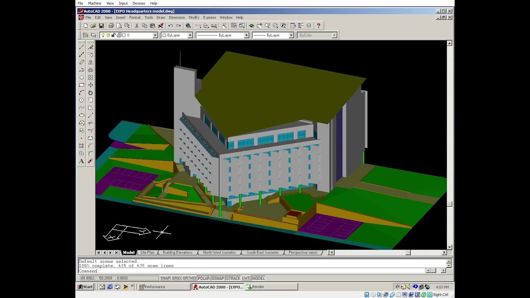Choose the Array modify tool
This screenshot has height=298, width=530.
tap(90, 77)
